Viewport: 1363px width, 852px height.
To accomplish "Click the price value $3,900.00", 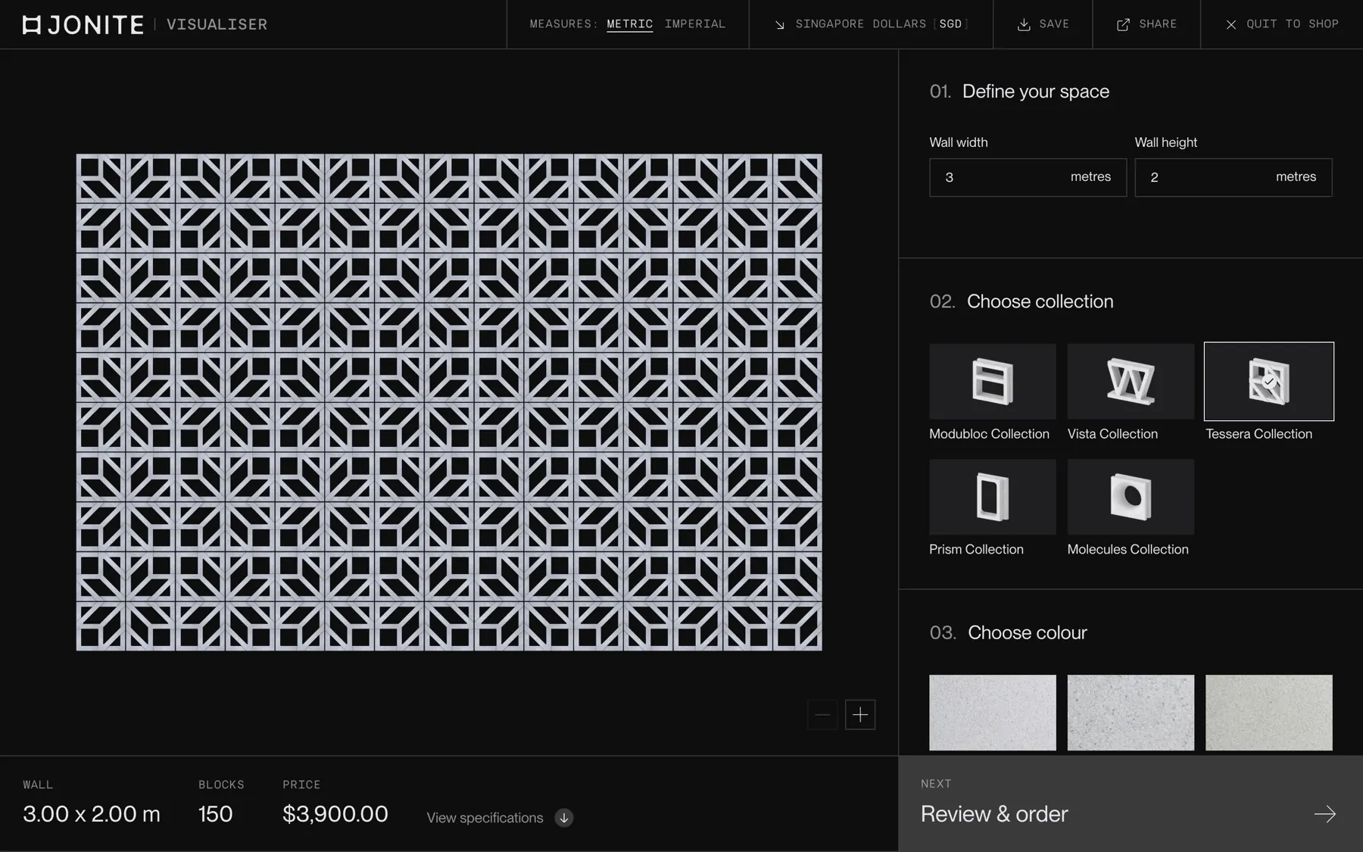I will click(x=335, y=814).
